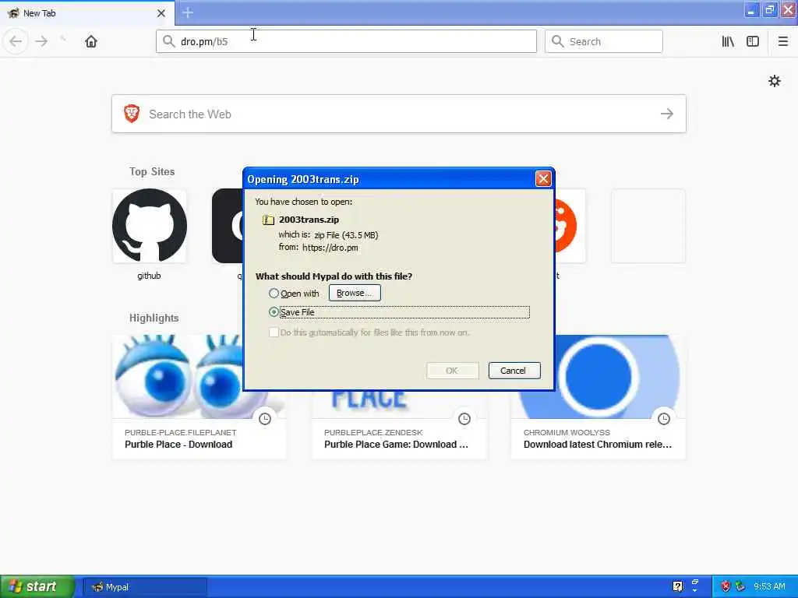798x598 pixels.
Task: Open the home page icon
Action: pyautogui.click(x=91, y=41)
